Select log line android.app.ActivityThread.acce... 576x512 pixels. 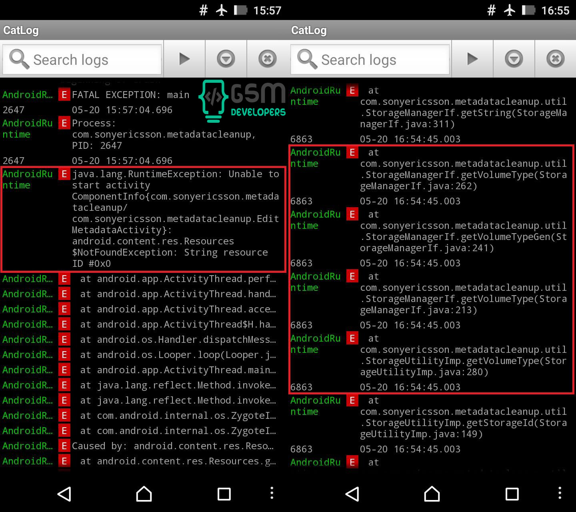pyautogui.click(x=144, y=309)
